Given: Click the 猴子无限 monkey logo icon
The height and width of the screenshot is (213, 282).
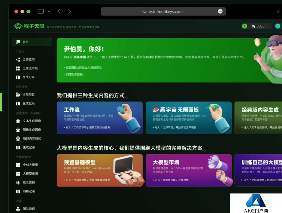Looking at the screenshot, I should pos(18,26).
